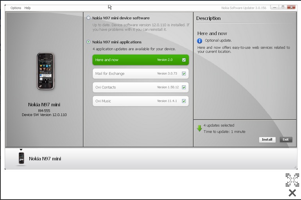The width and height of the screenshot is (301, 200).
Task: Maximize the Nokia Software Updater window
Action: point(283,7)
